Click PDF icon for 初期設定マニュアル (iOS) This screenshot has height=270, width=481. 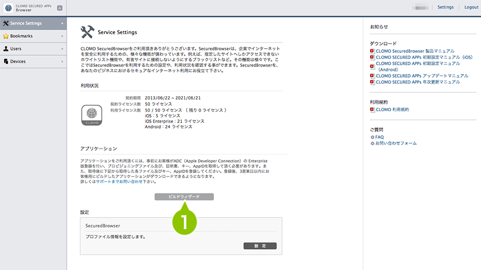(372, 57)
